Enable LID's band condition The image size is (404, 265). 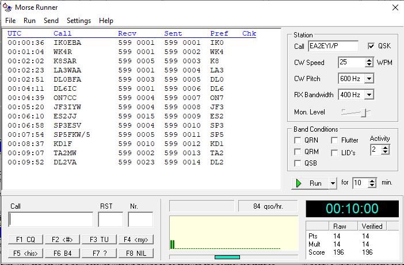[x=334, y=153]
